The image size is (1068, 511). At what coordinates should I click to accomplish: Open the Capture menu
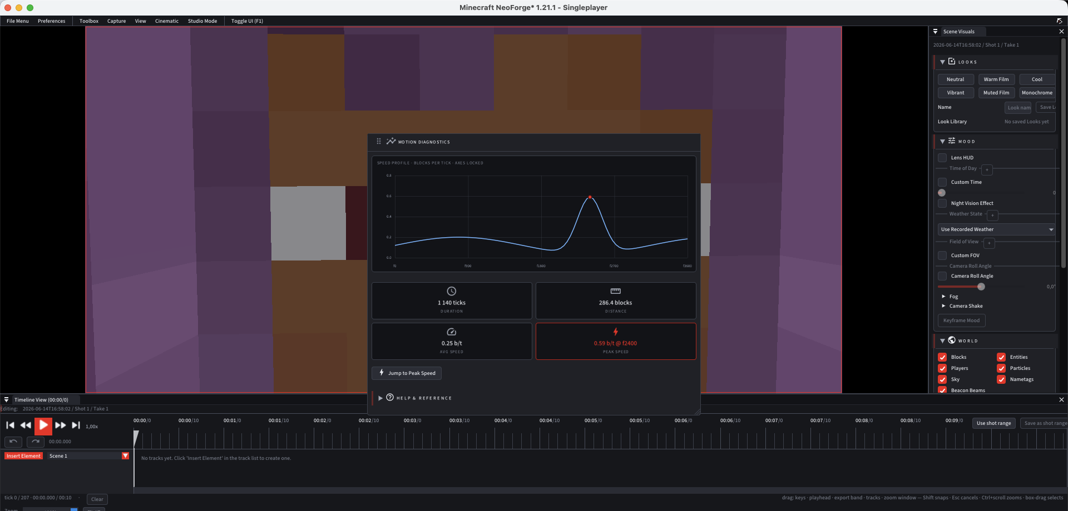116,21
